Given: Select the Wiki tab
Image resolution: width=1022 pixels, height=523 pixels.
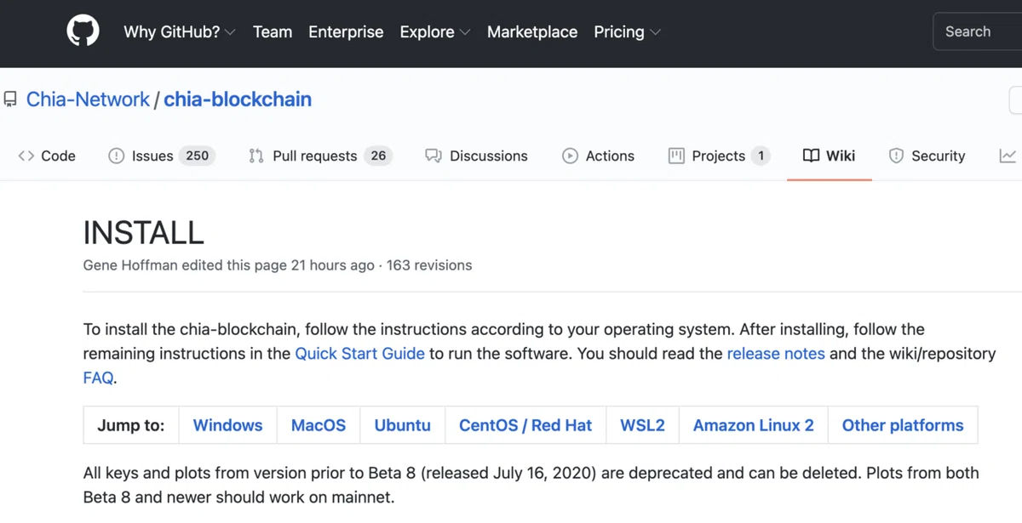Looking at the screenshot, I should [x=829, y=156].
